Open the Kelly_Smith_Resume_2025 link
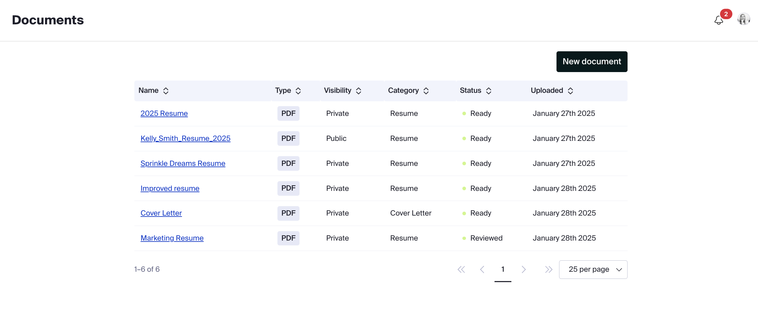Image resolution: width=758 pixels, height=311 pixels. click(x=186, y=139)
